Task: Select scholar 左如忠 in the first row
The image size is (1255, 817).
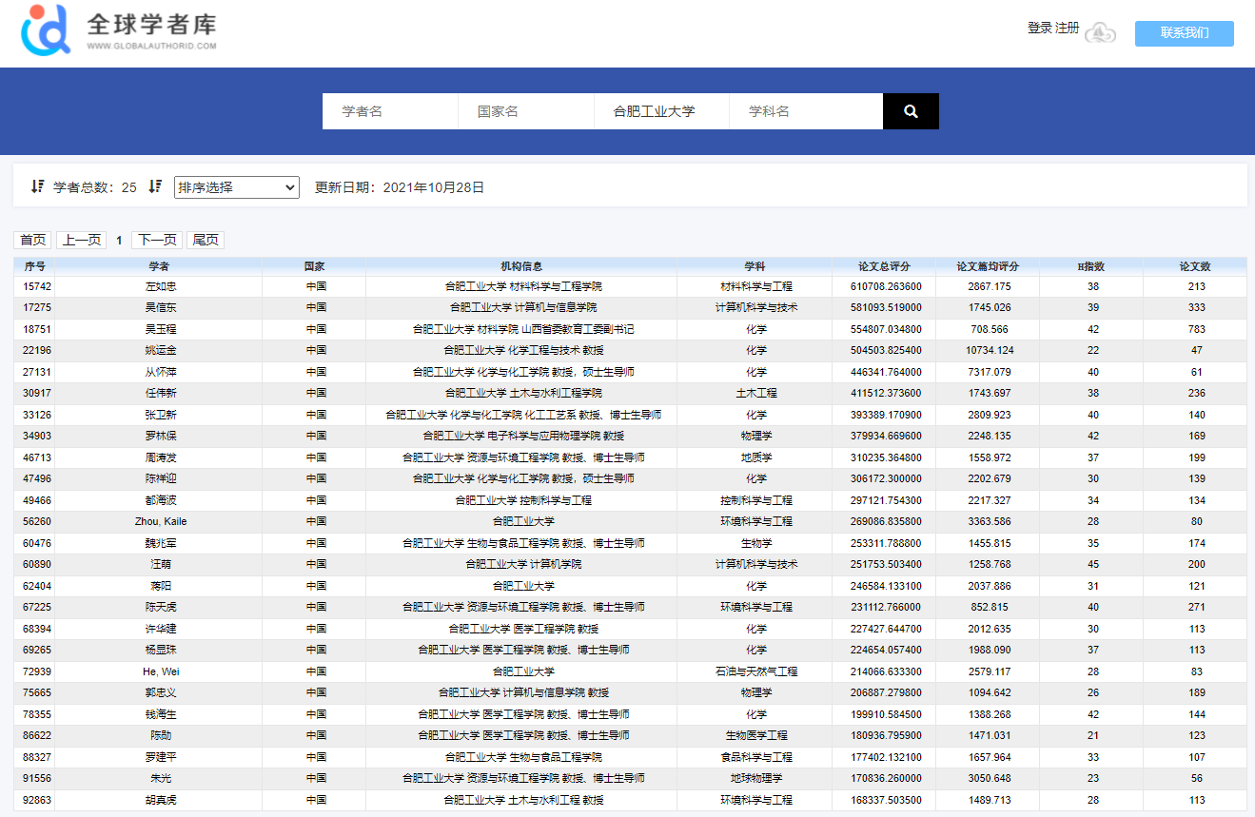Action: [x=160, y=286]
